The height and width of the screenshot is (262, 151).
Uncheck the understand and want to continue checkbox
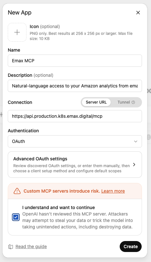[x=16, y=217]
